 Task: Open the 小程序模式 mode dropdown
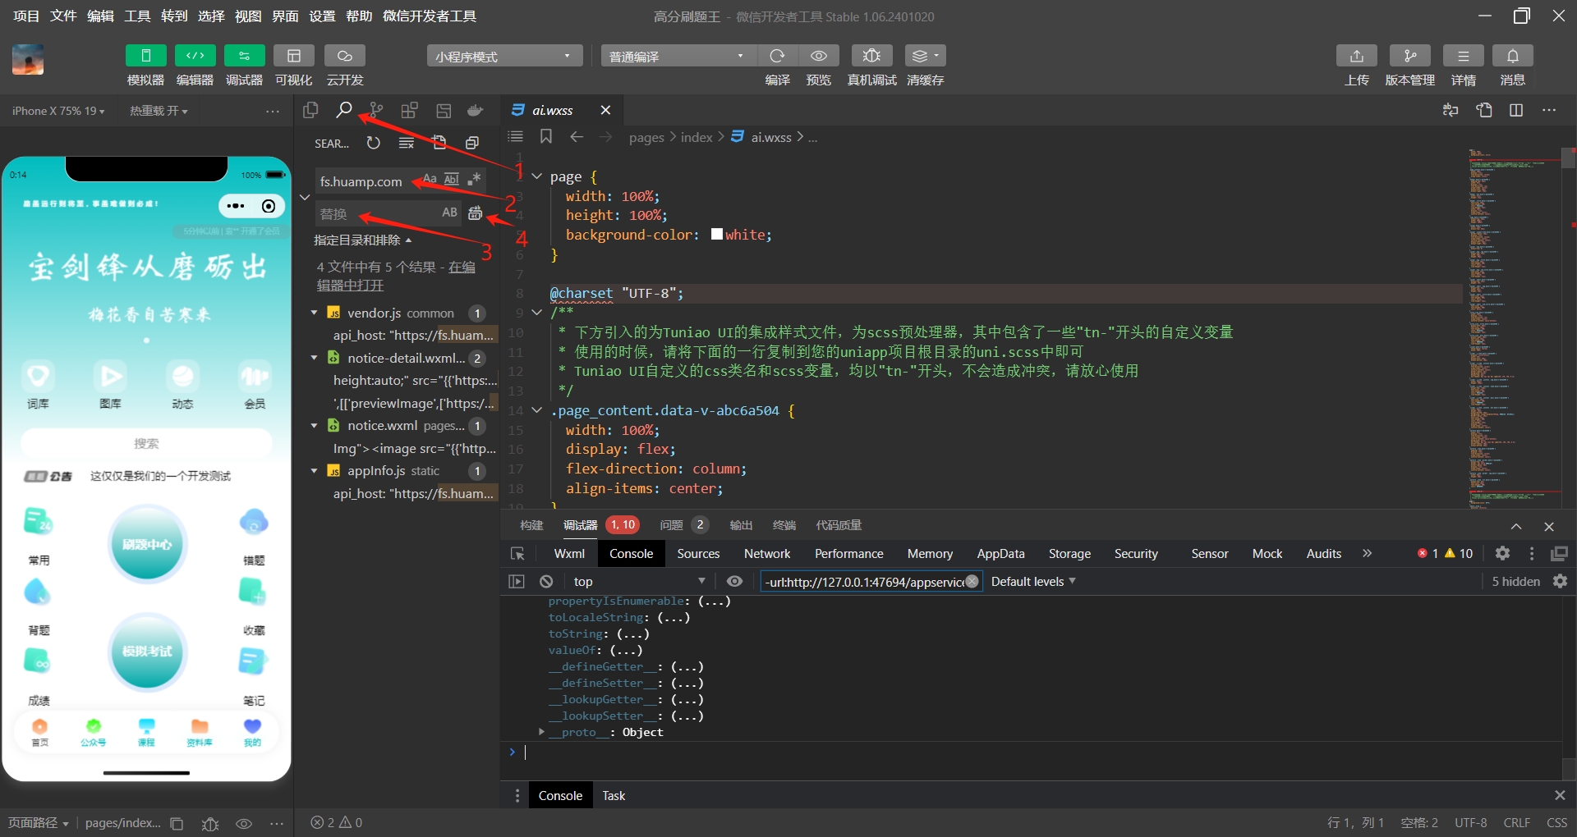pyautogui.click(x=504, y=56)
